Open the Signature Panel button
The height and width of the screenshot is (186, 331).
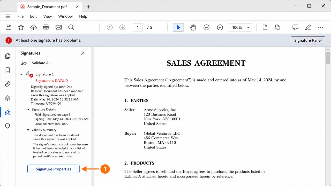tap(308, 40)
